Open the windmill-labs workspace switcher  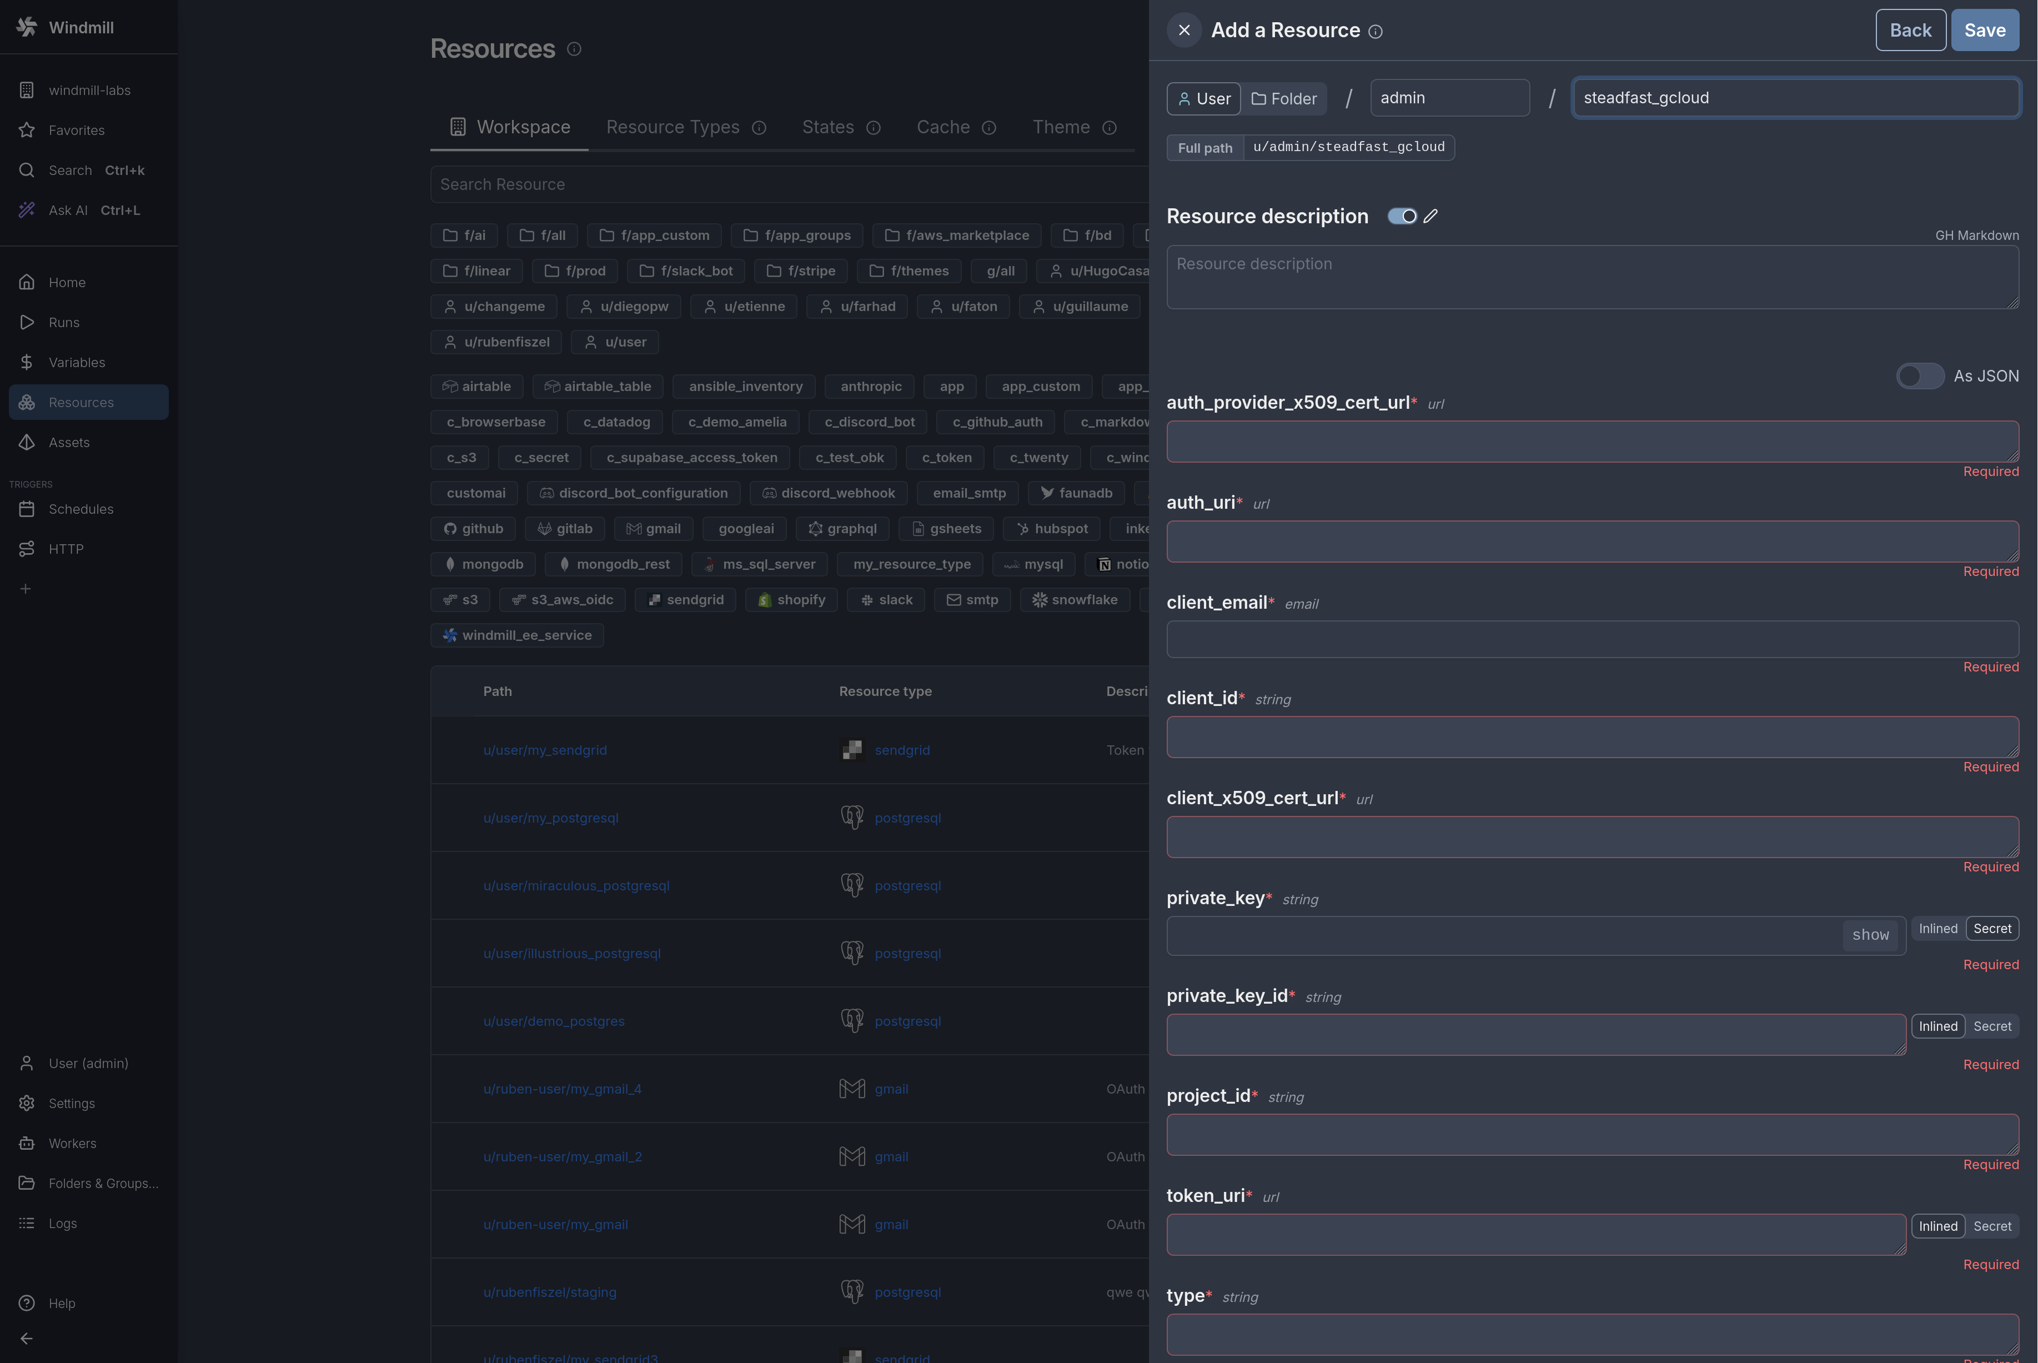89,91
